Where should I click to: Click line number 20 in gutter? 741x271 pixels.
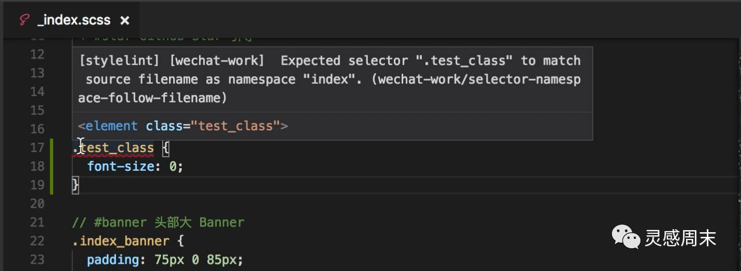[x=37, y=204]
